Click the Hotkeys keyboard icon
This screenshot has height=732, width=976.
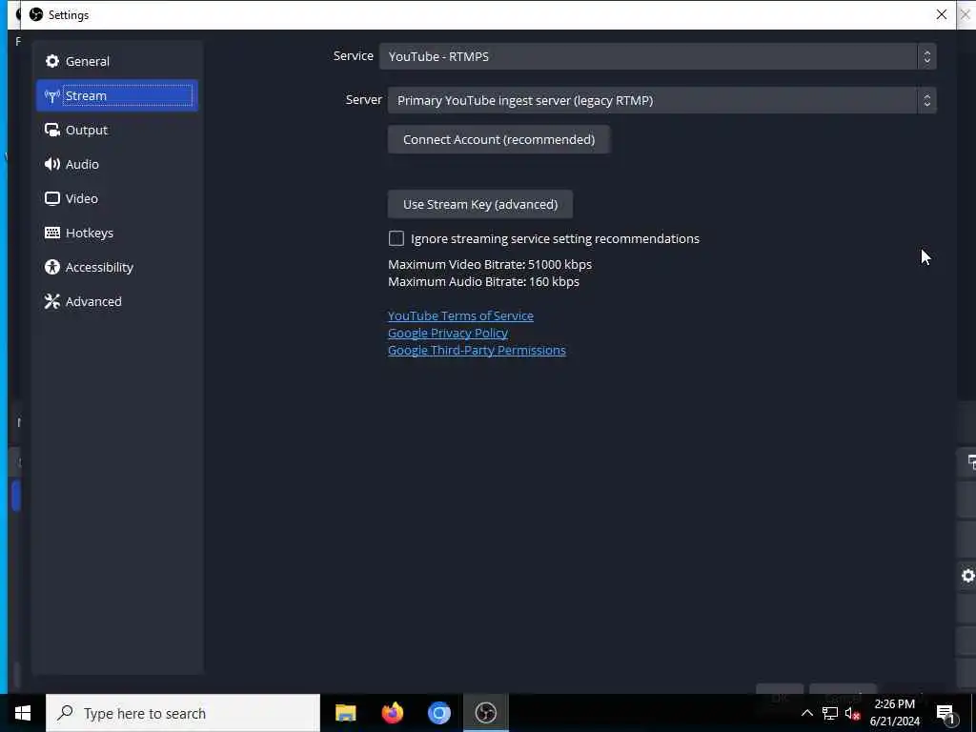(x=52, y=233)
